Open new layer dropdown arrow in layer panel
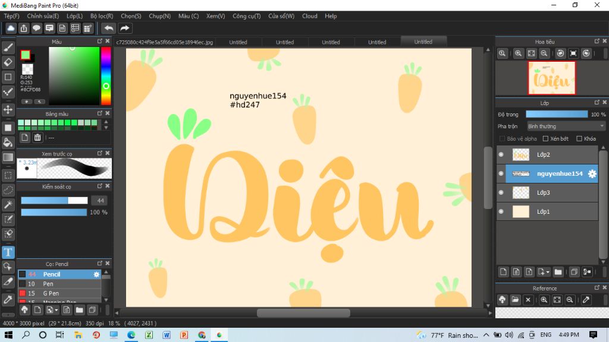609x342 pixels. [x=548, y=272]
